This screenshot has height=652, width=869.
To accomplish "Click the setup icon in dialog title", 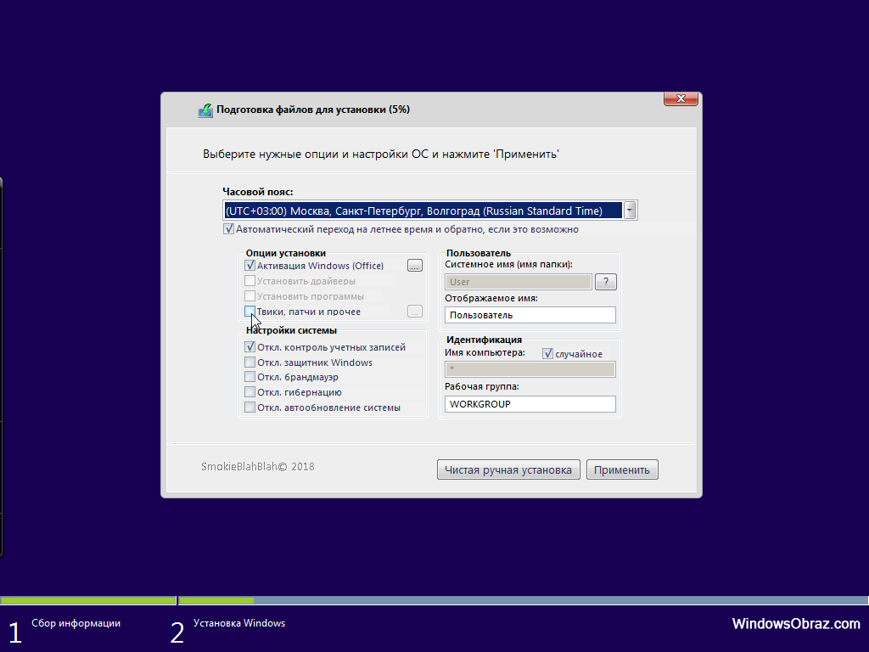I will tap(205, 110).
